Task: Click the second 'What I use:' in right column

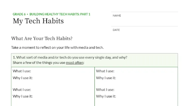Action: pos(105,90)
